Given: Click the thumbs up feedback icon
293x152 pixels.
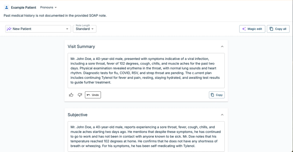Looking at the screenshot, I should (x=71, y=95).
